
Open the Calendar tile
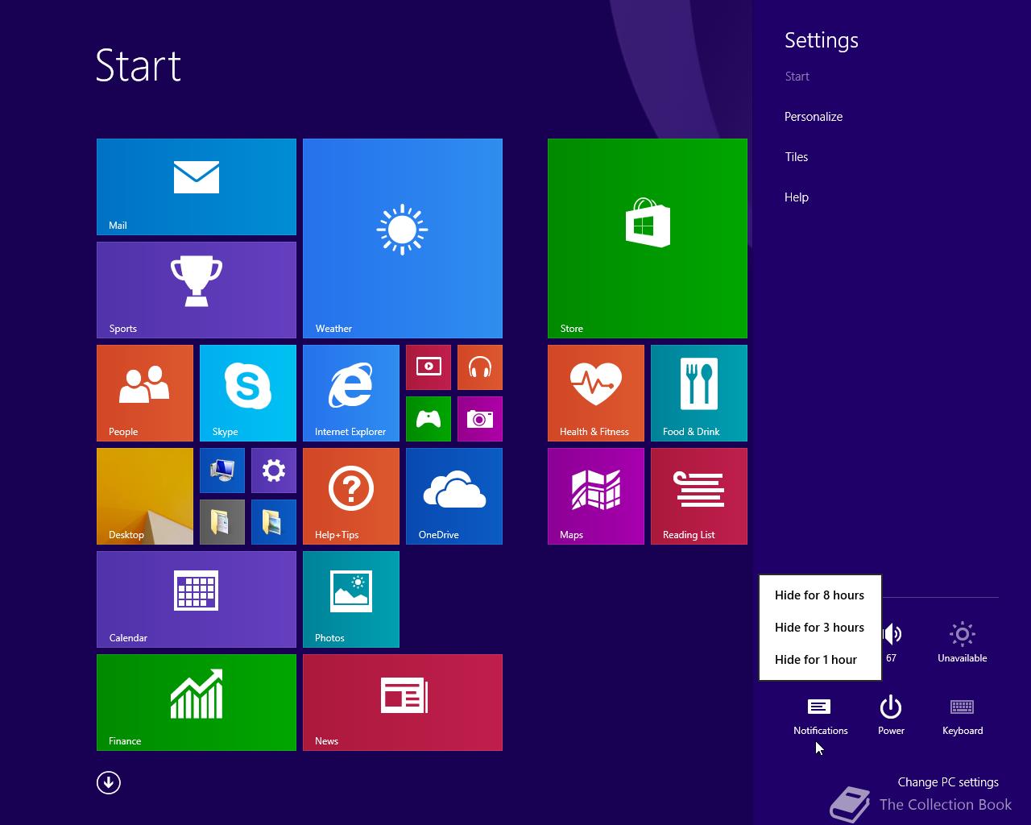click(197, 599)
